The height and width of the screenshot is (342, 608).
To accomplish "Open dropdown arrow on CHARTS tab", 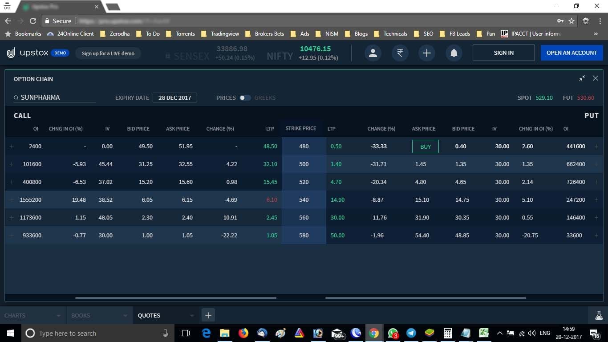I will pos(58,316).
